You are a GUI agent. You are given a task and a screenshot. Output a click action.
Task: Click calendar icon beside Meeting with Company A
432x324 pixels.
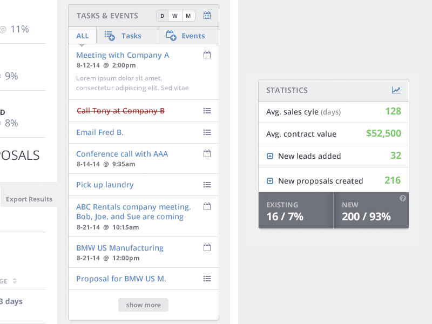[207, 55]
